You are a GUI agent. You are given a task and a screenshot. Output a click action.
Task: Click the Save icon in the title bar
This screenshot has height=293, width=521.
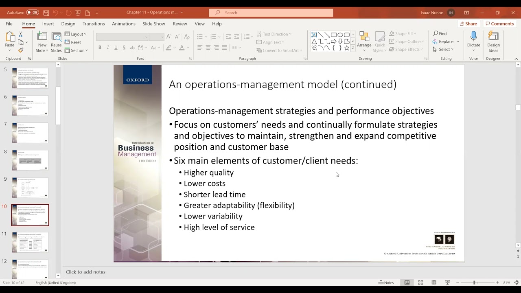(x=46, y=13)
